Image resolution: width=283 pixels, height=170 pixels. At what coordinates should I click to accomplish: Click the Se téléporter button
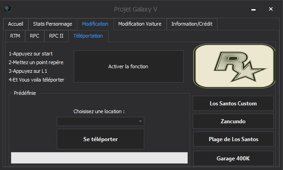100,139
